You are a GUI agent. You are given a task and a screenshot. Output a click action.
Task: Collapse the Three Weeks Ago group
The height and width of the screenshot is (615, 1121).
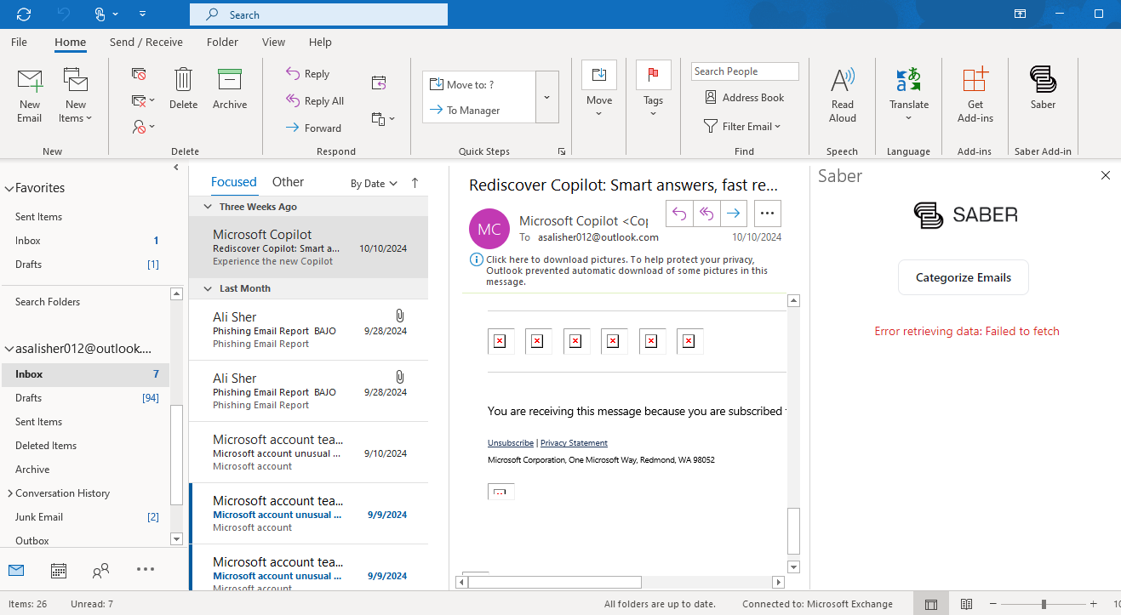208,207
